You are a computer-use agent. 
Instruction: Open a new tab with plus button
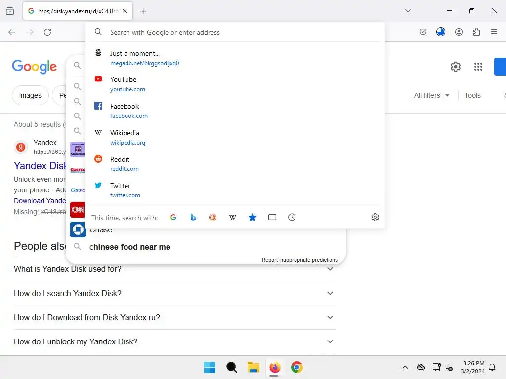click(143, 11)
